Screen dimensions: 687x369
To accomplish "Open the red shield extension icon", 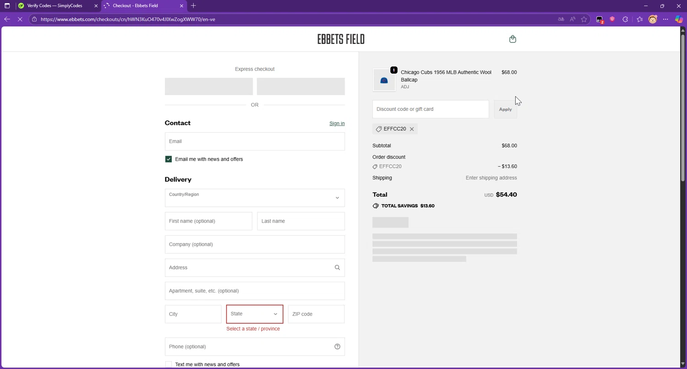I will [x=612, y=19].
